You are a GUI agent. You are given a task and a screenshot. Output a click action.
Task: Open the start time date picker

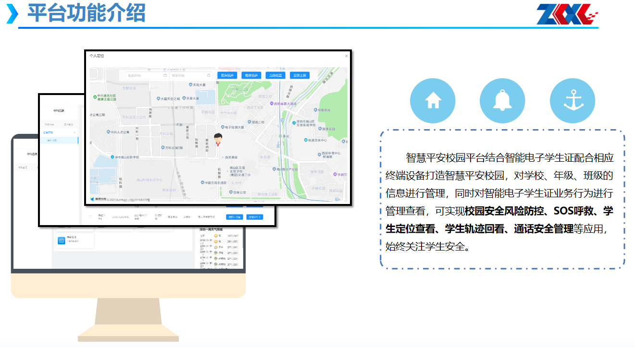144,75
